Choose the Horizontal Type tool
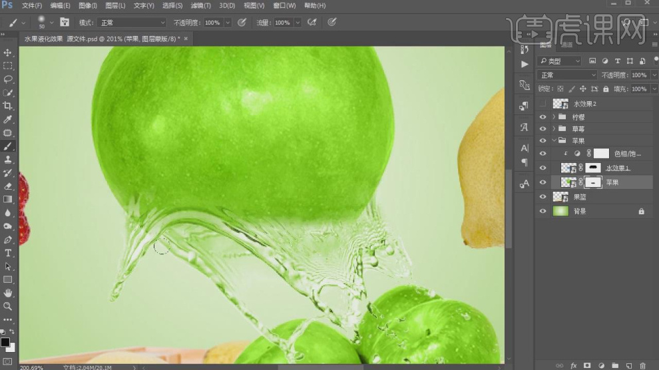Image resolution: width=659 pixels, height=370 pixels. point(8,253)
